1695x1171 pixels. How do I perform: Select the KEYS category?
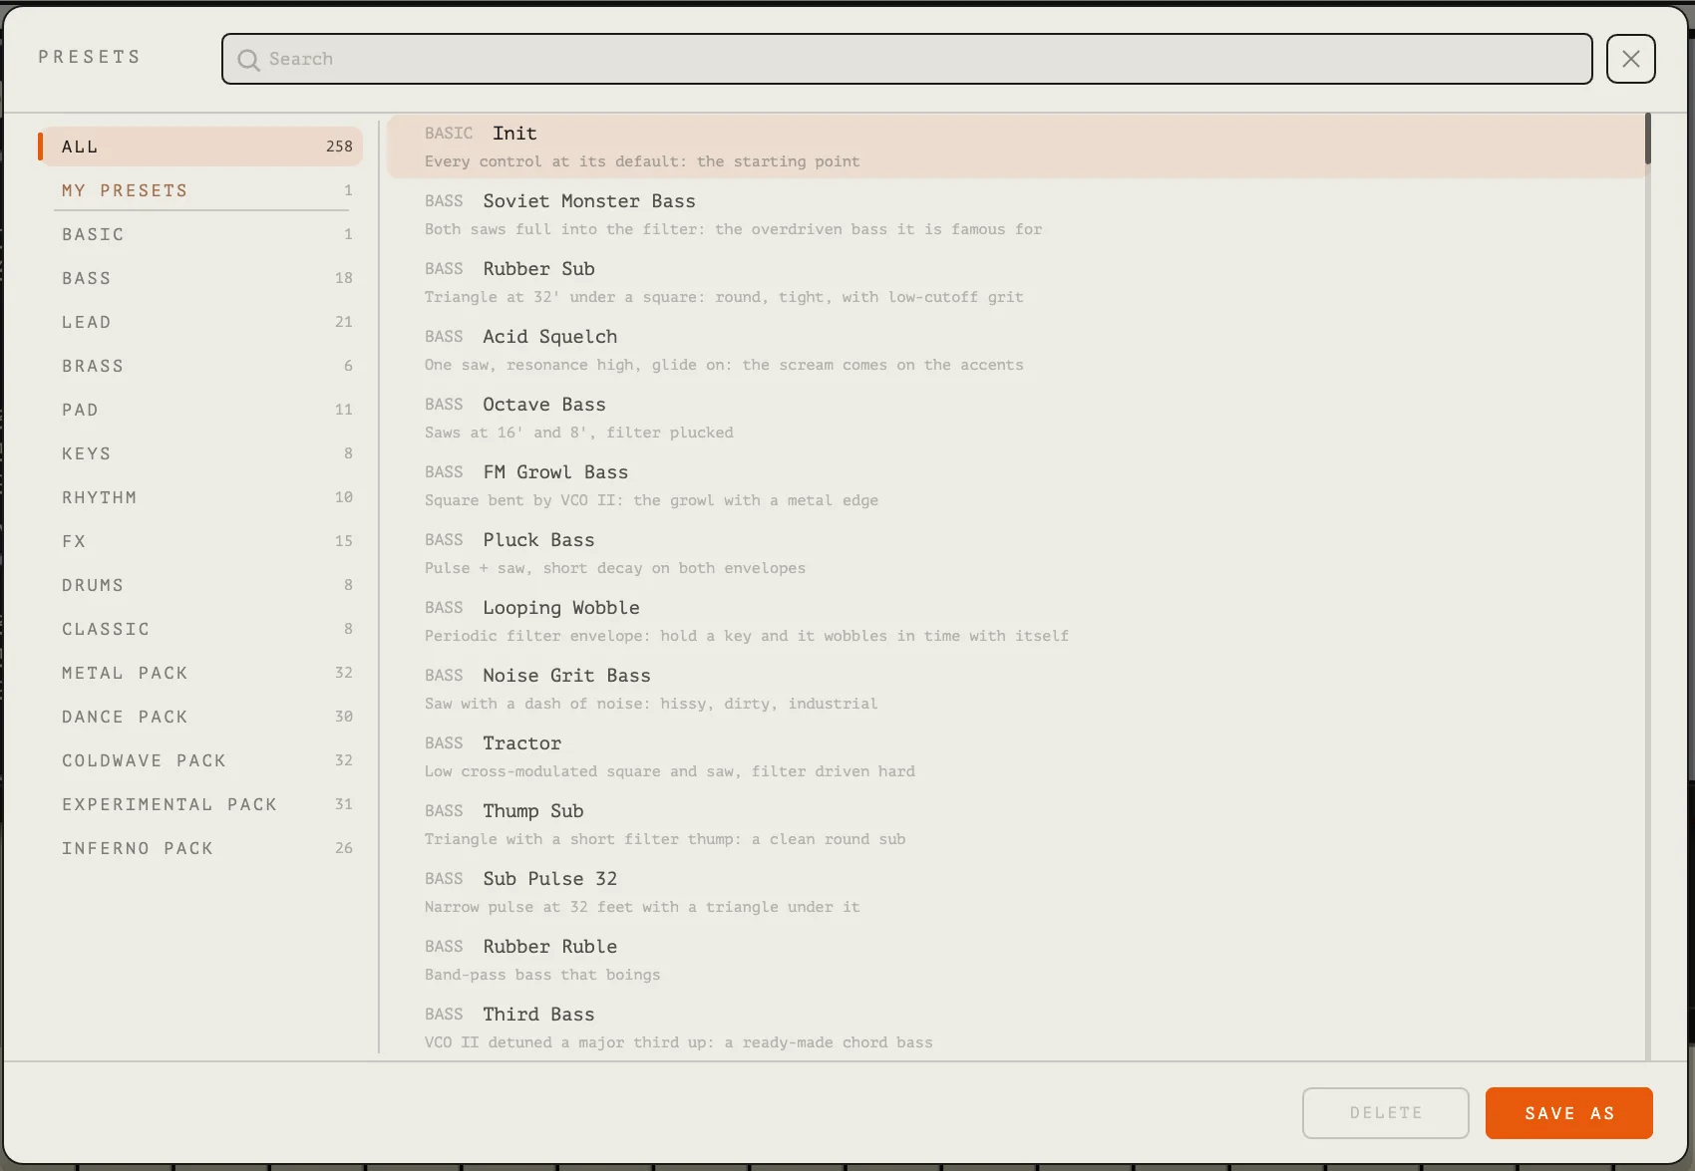pyautogui.click(x=200, y=453)
